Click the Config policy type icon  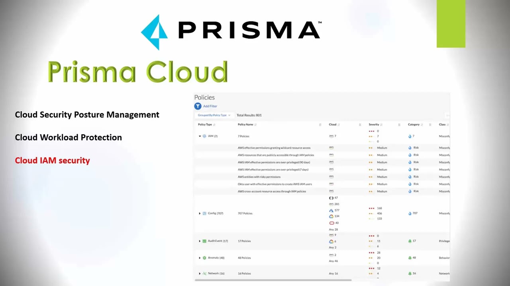click(204, 213)
